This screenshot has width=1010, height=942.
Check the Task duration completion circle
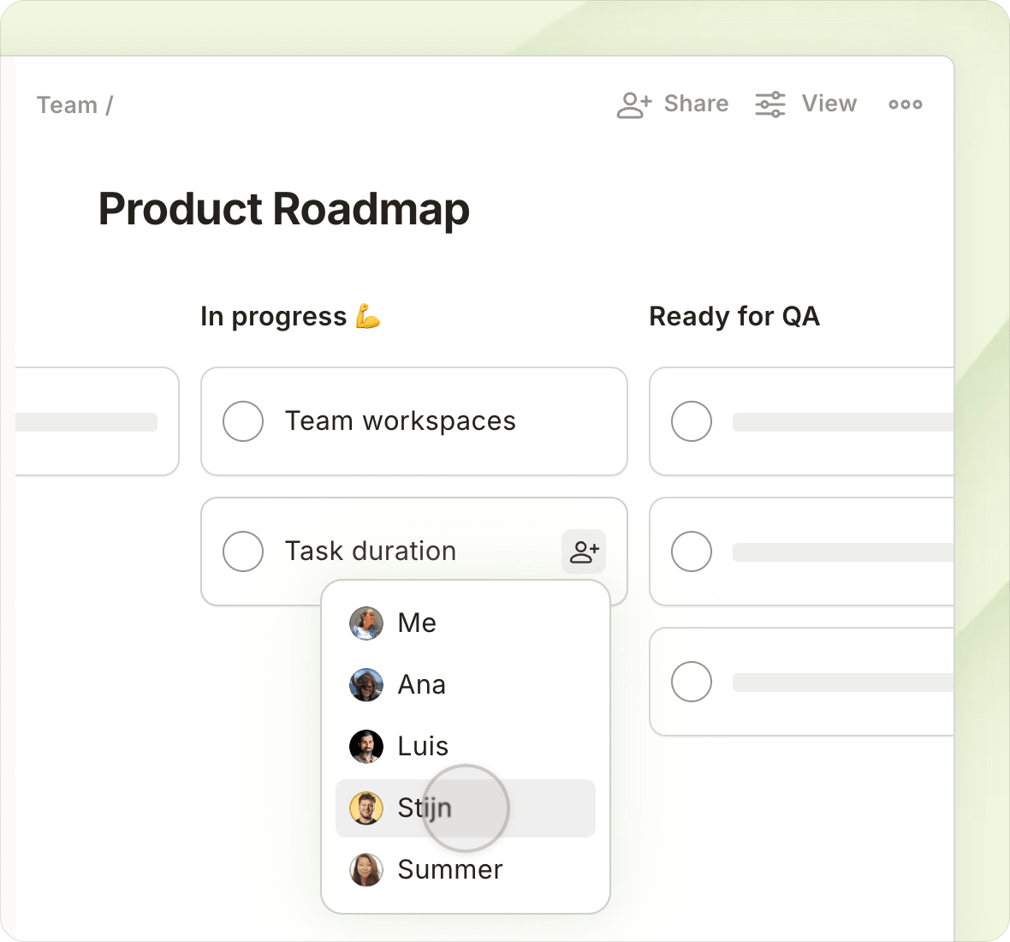242,551
